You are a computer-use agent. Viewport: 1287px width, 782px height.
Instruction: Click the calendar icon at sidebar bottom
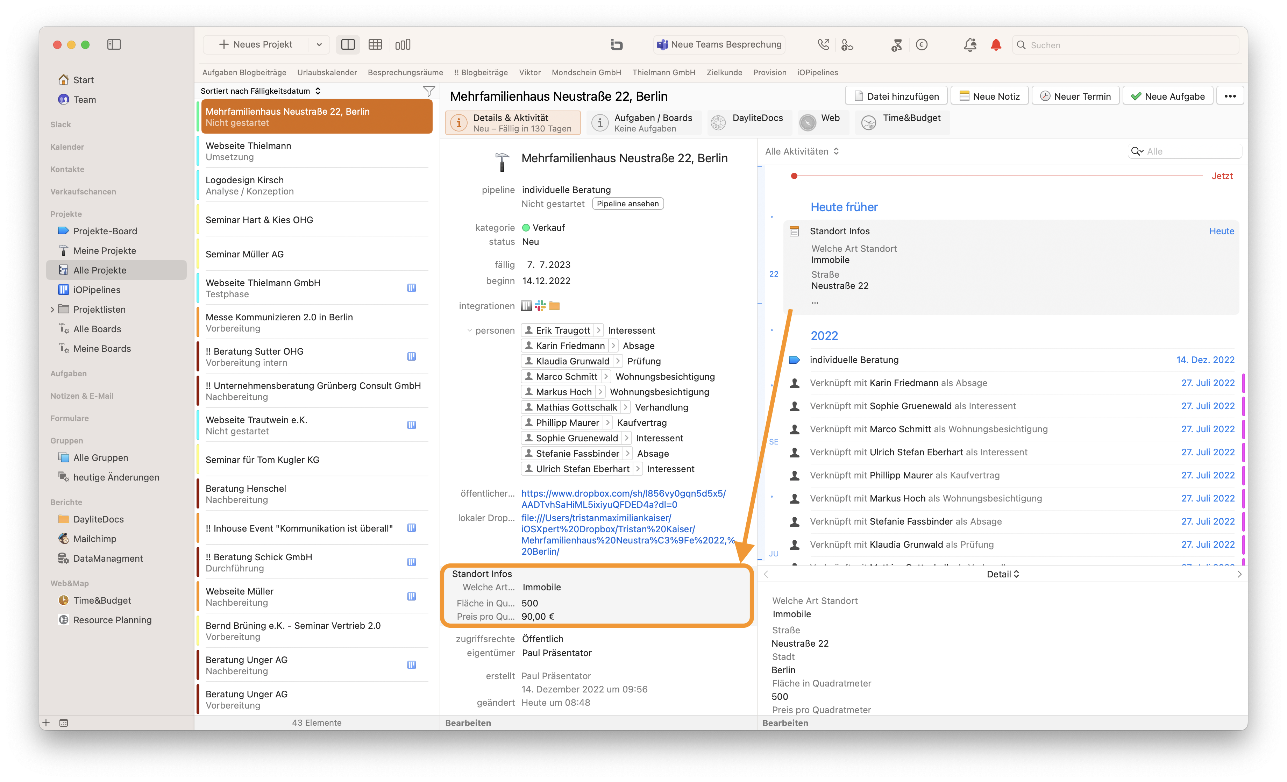tap(64, 723)
